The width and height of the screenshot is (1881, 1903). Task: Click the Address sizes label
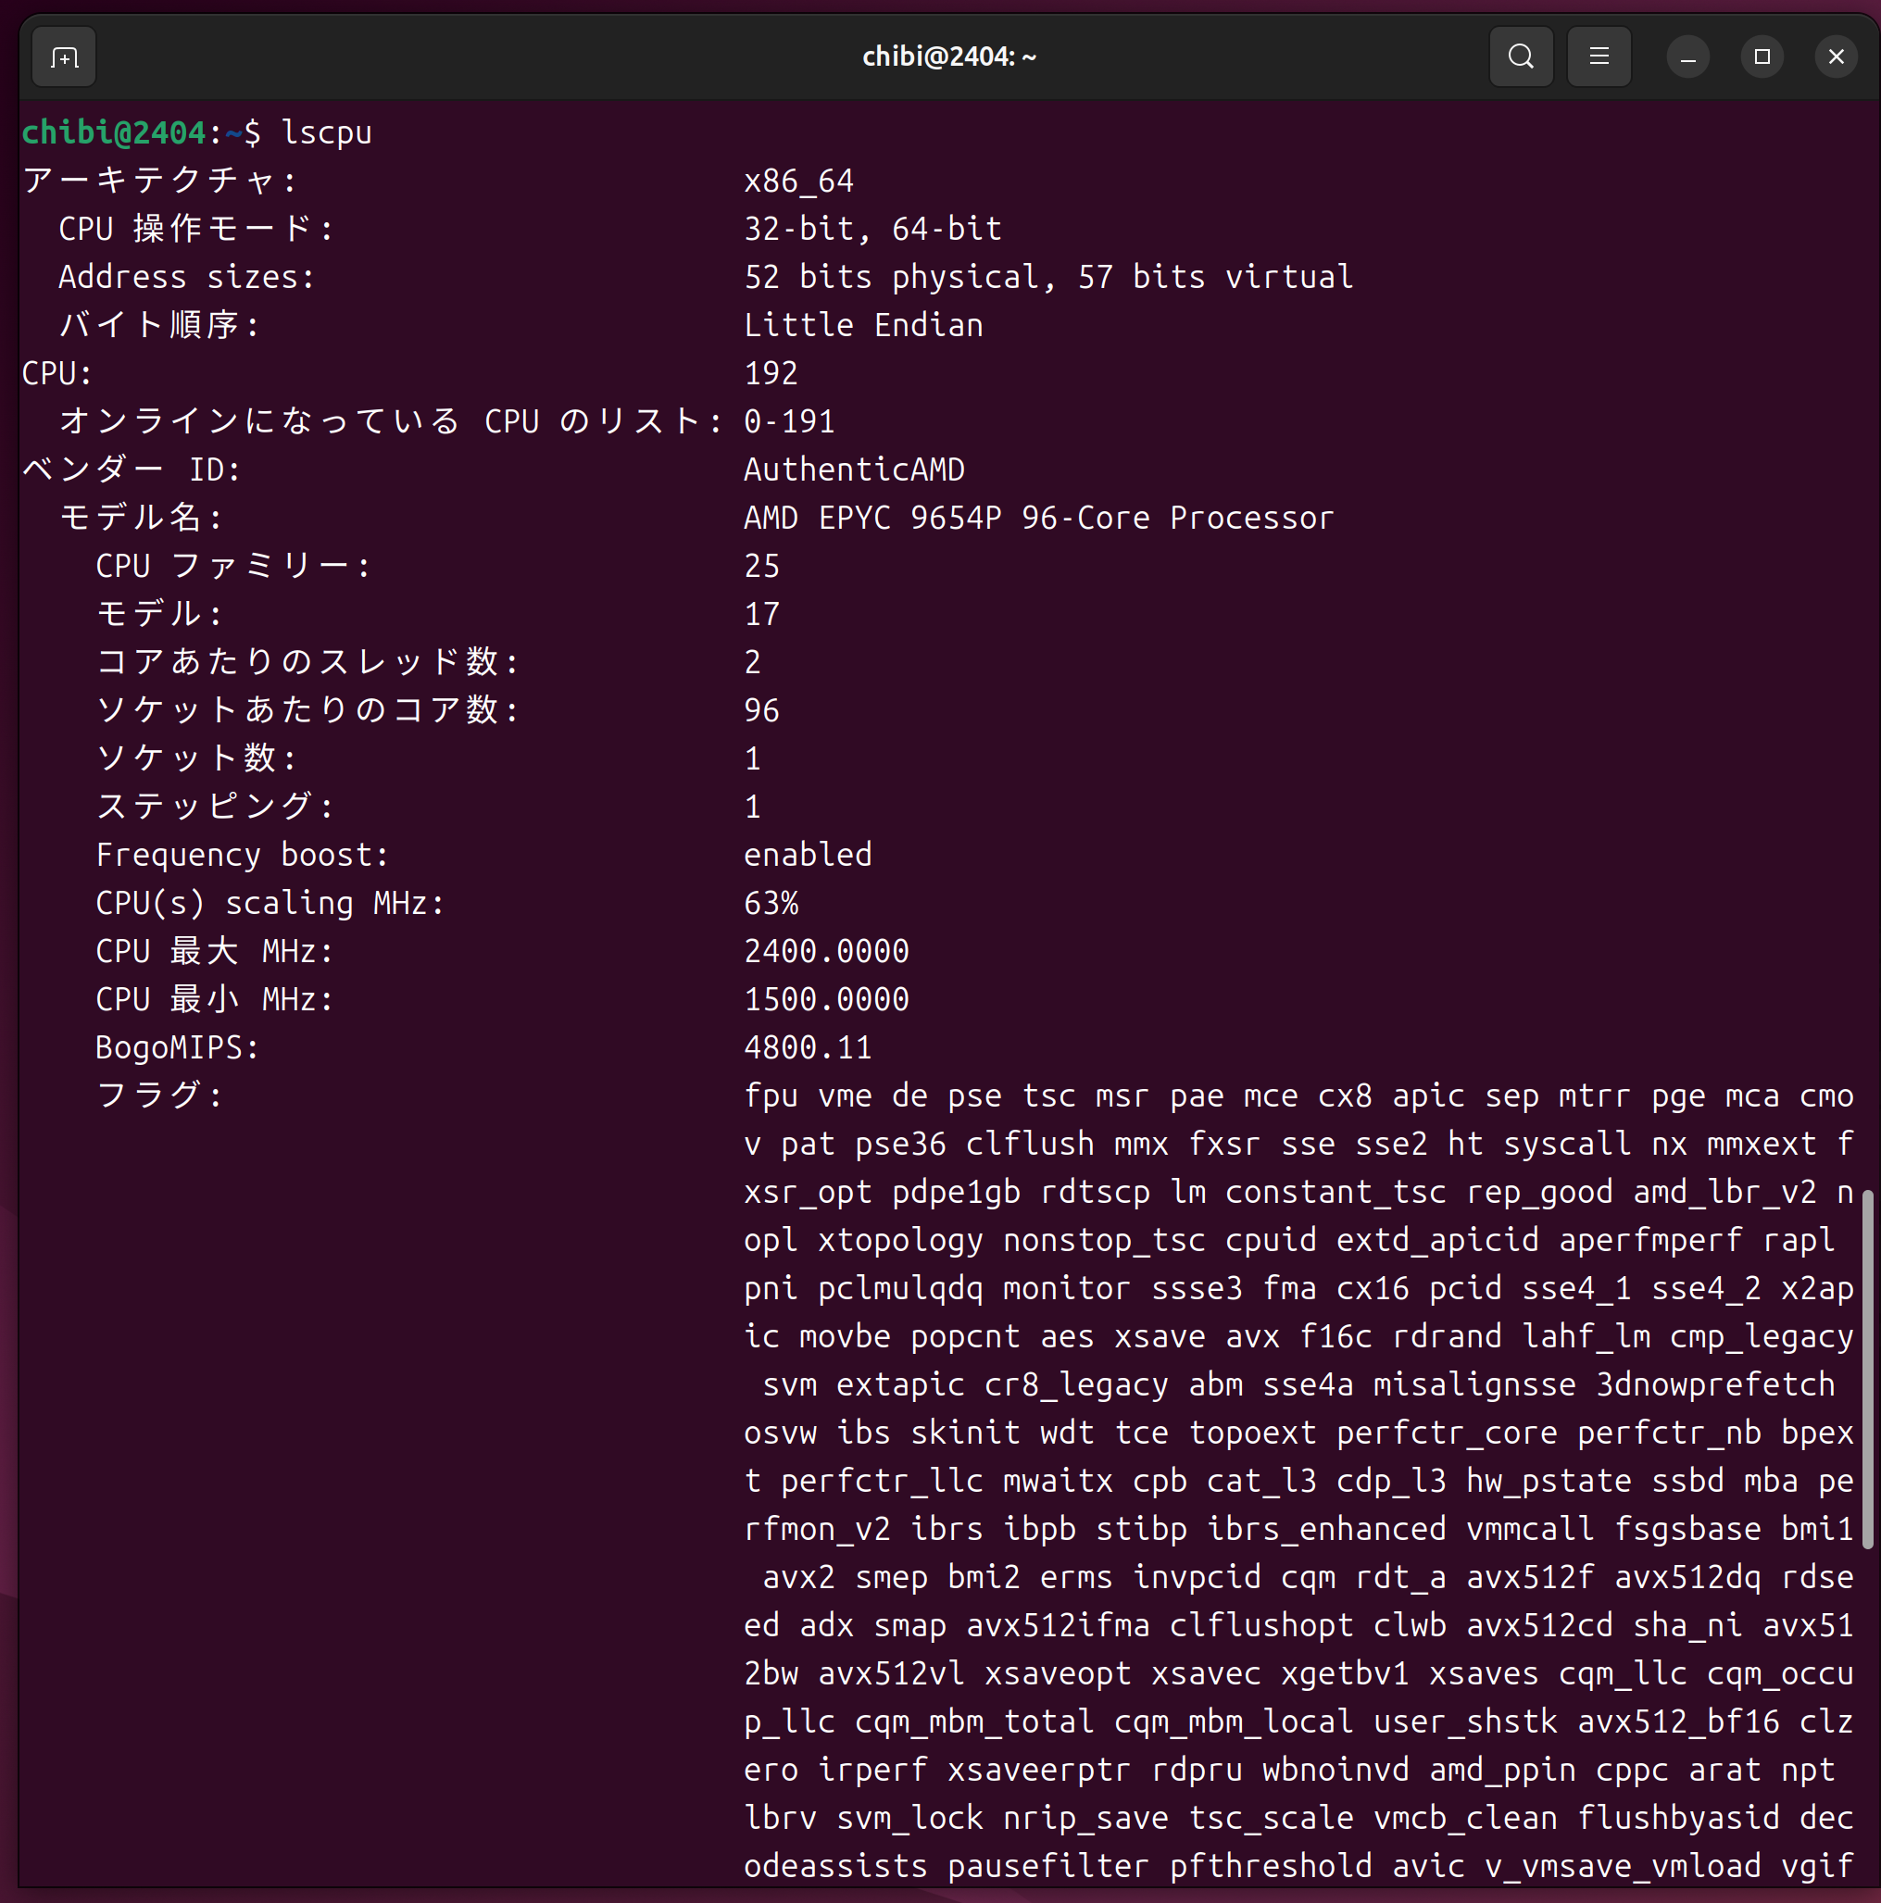click(x=185, y=278)
